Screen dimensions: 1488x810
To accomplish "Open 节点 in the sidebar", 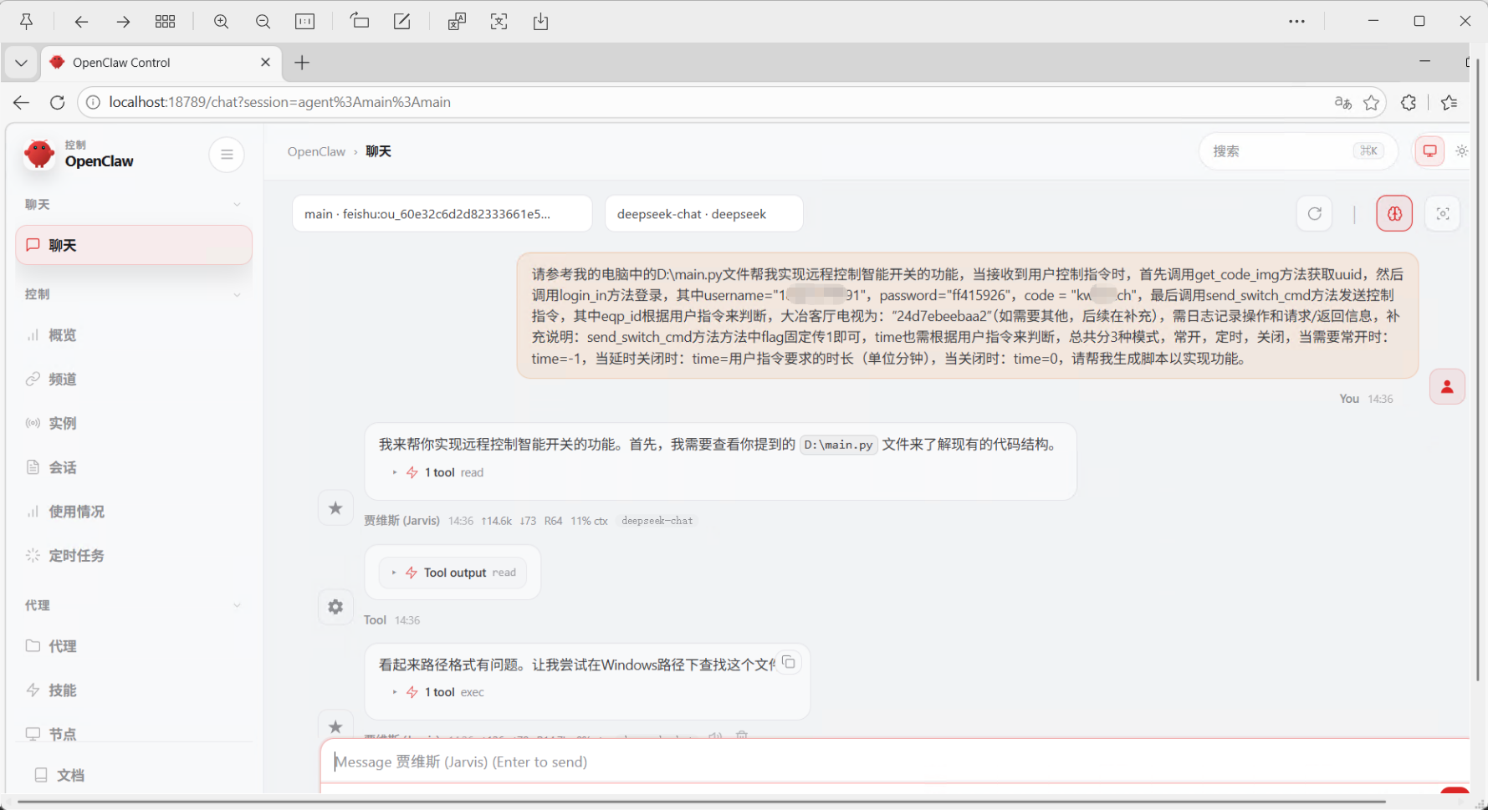I will [x=134, y=733].
